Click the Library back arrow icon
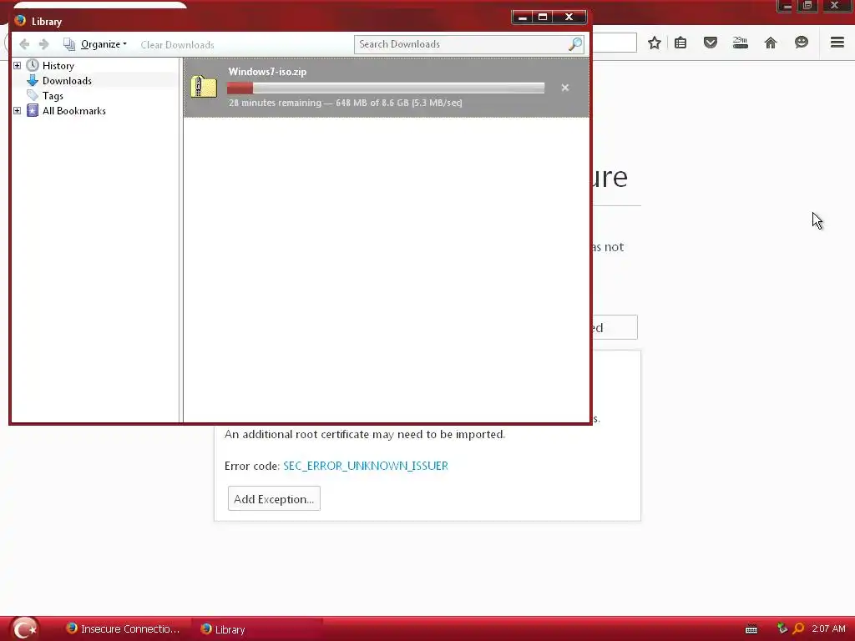Viewport: 855px width, 641px height. (x=24, y=44)
